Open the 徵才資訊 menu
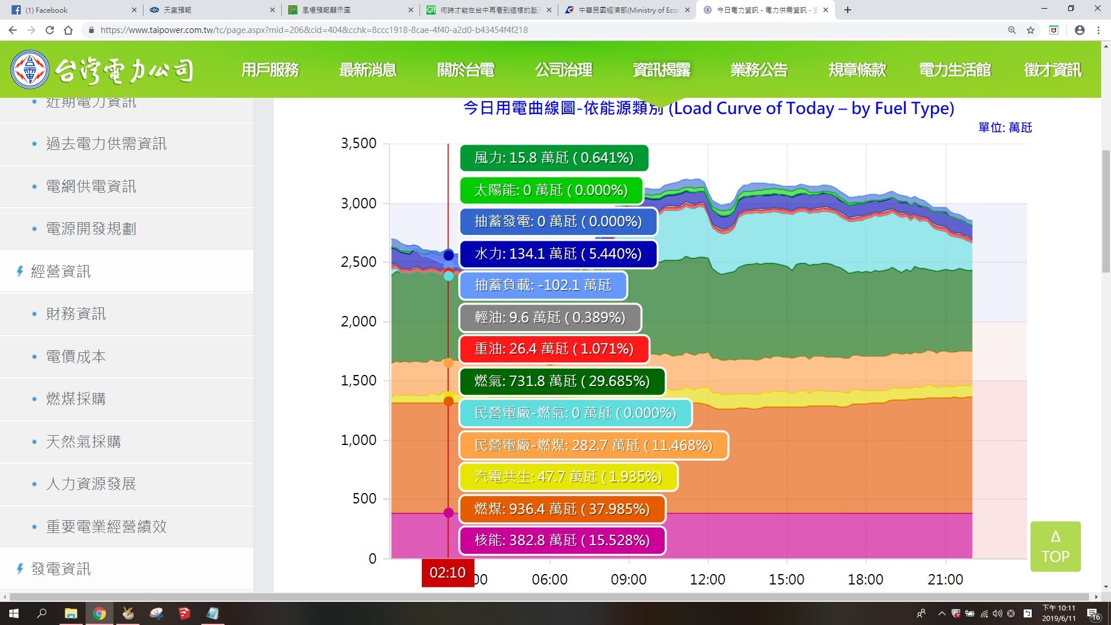 pos(1053,70)
